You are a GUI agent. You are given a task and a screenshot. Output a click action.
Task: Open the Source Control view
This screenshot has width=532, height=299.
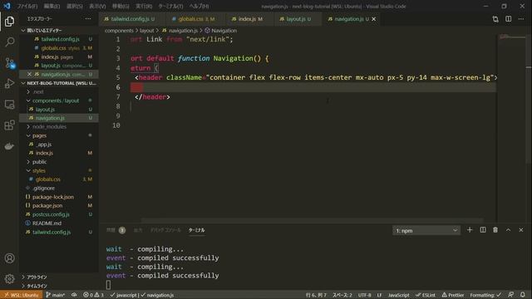pos(9,63)
